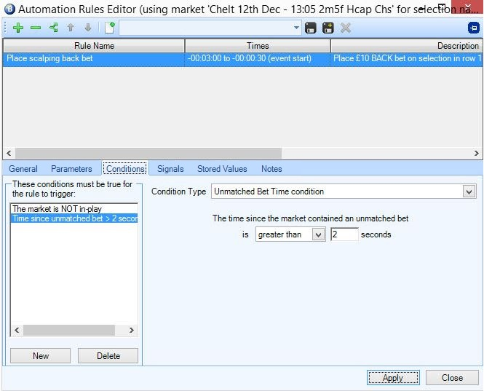Click the Bet Angel app icon in title bar
The width and height of the screenshot is (484, 391).
[10, 9]
